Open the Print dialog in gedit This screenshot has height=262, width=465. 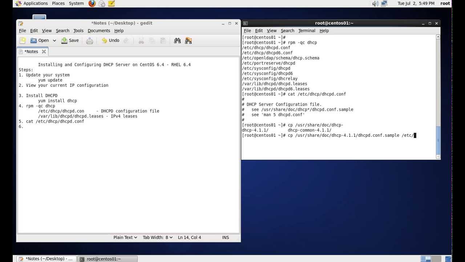(89, 40)
